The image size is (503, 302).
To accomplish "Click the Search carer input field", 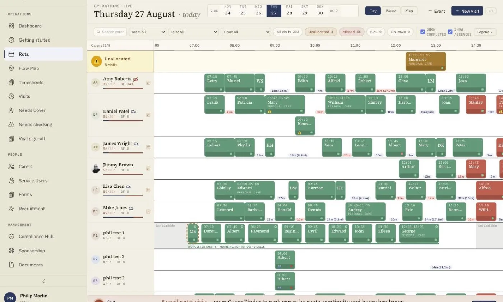I will (x=110, y=32).
